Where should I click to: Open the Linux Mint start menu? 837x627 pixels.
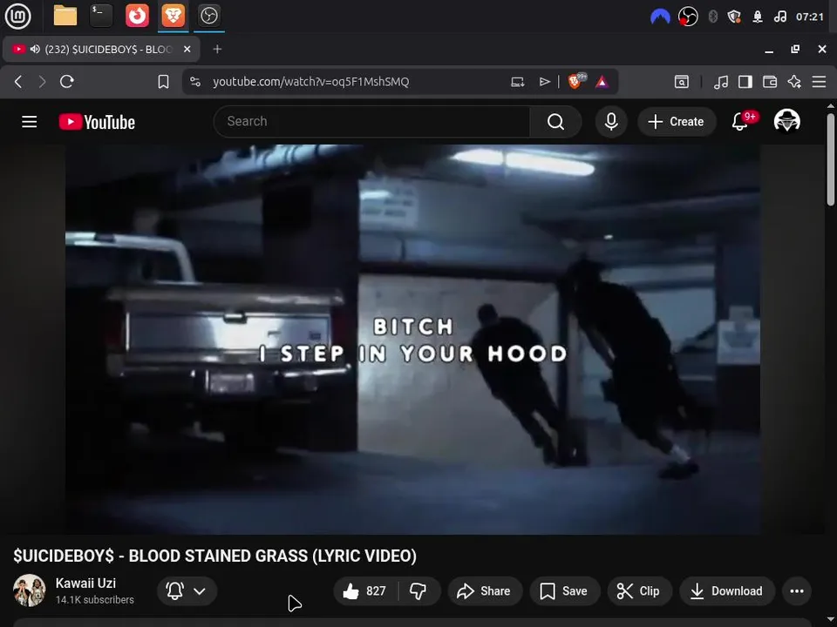(18, 16)
